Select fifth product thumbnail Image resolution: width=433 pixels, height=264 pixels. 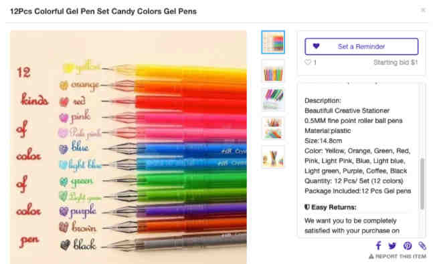273,157
